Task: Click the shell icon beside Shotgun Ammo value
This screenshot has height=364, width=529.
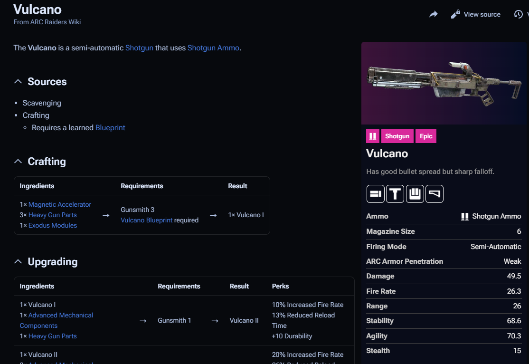Action: [465, 217]
